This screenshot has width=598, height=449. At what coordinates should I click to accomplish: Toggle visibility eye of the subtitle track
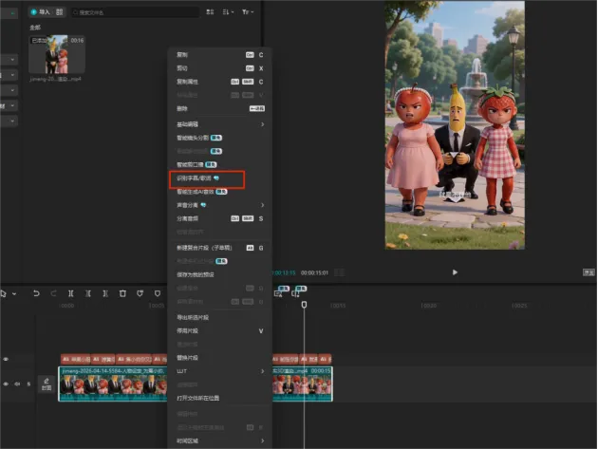click(6, 359)
